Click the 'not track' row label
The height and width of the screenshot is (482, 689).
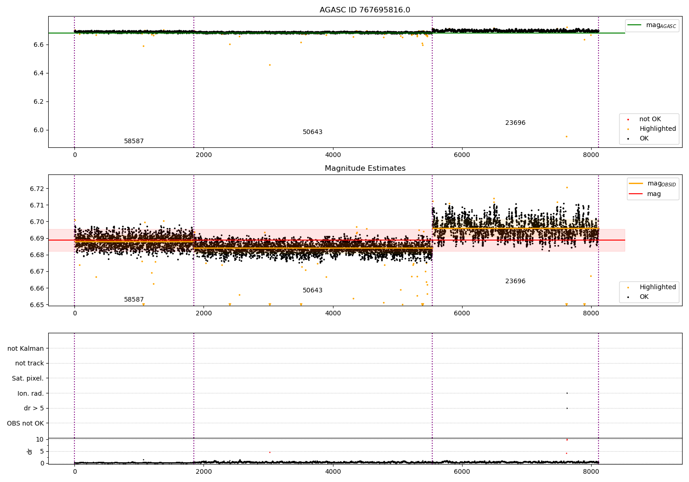pos(29,364)
